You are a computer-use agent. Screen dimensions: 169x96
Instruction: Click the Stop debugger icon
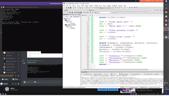[132, 8]
